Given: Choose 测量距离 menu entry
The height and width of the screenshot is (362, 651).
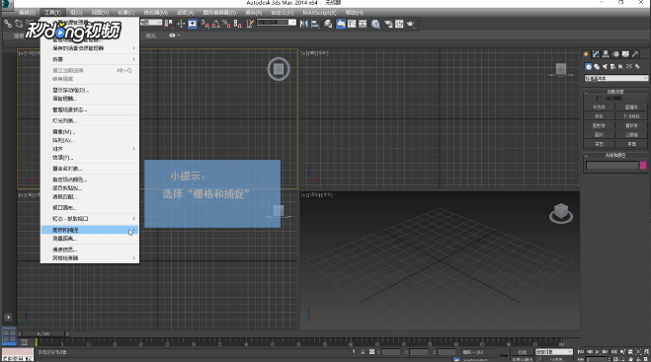Looking at the screenshot, I should coord(90,239).
